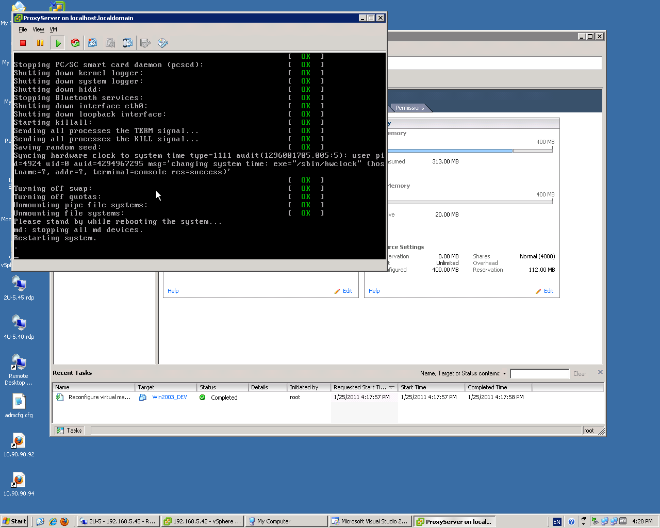Switch to 192.168.5.42 vSphere taskbar button

(202, 521)
